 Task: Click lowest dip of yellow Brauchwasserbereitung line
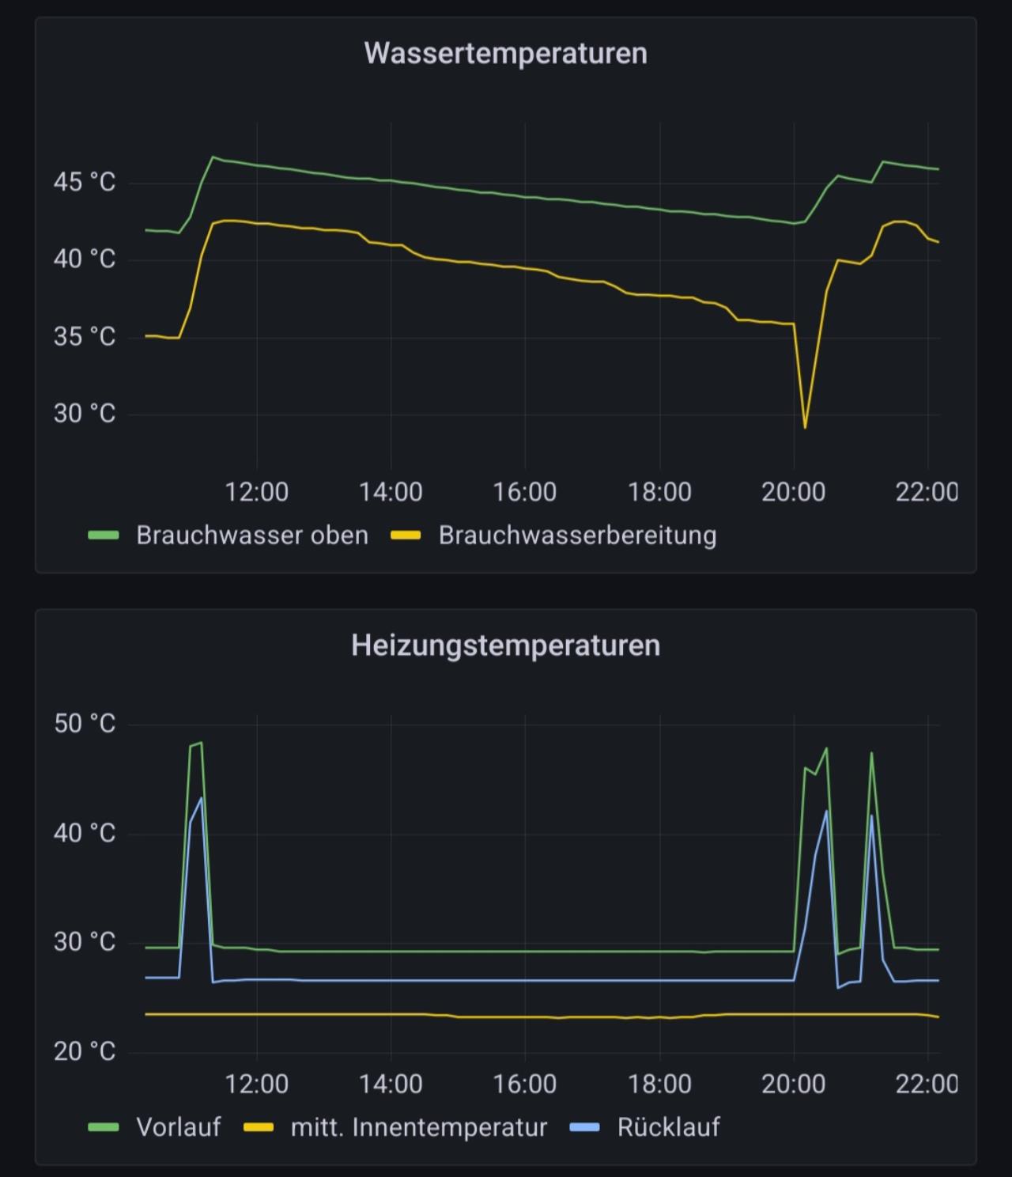click(x=805, y=427)
